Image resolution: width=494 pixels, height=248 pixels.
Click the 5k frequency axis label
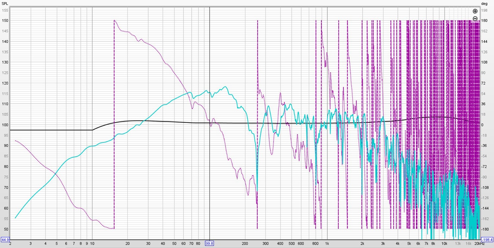click(x=409, y=244)
